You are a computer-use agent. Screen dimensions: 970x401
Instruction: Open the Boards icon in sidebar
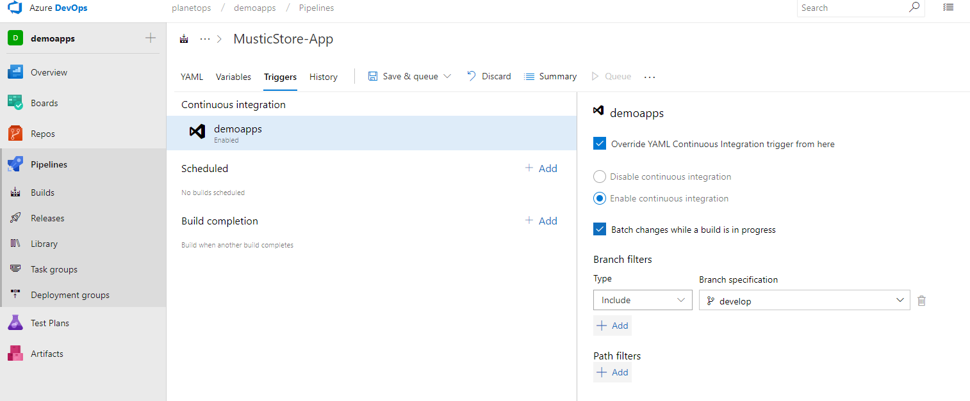tap(15, 103)
